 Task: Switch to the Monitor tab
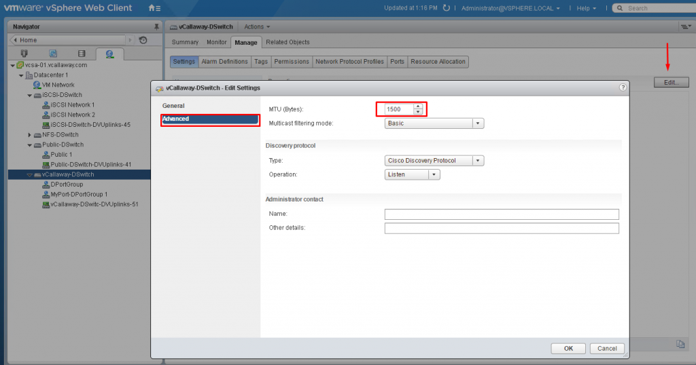(x=217, y=42)
